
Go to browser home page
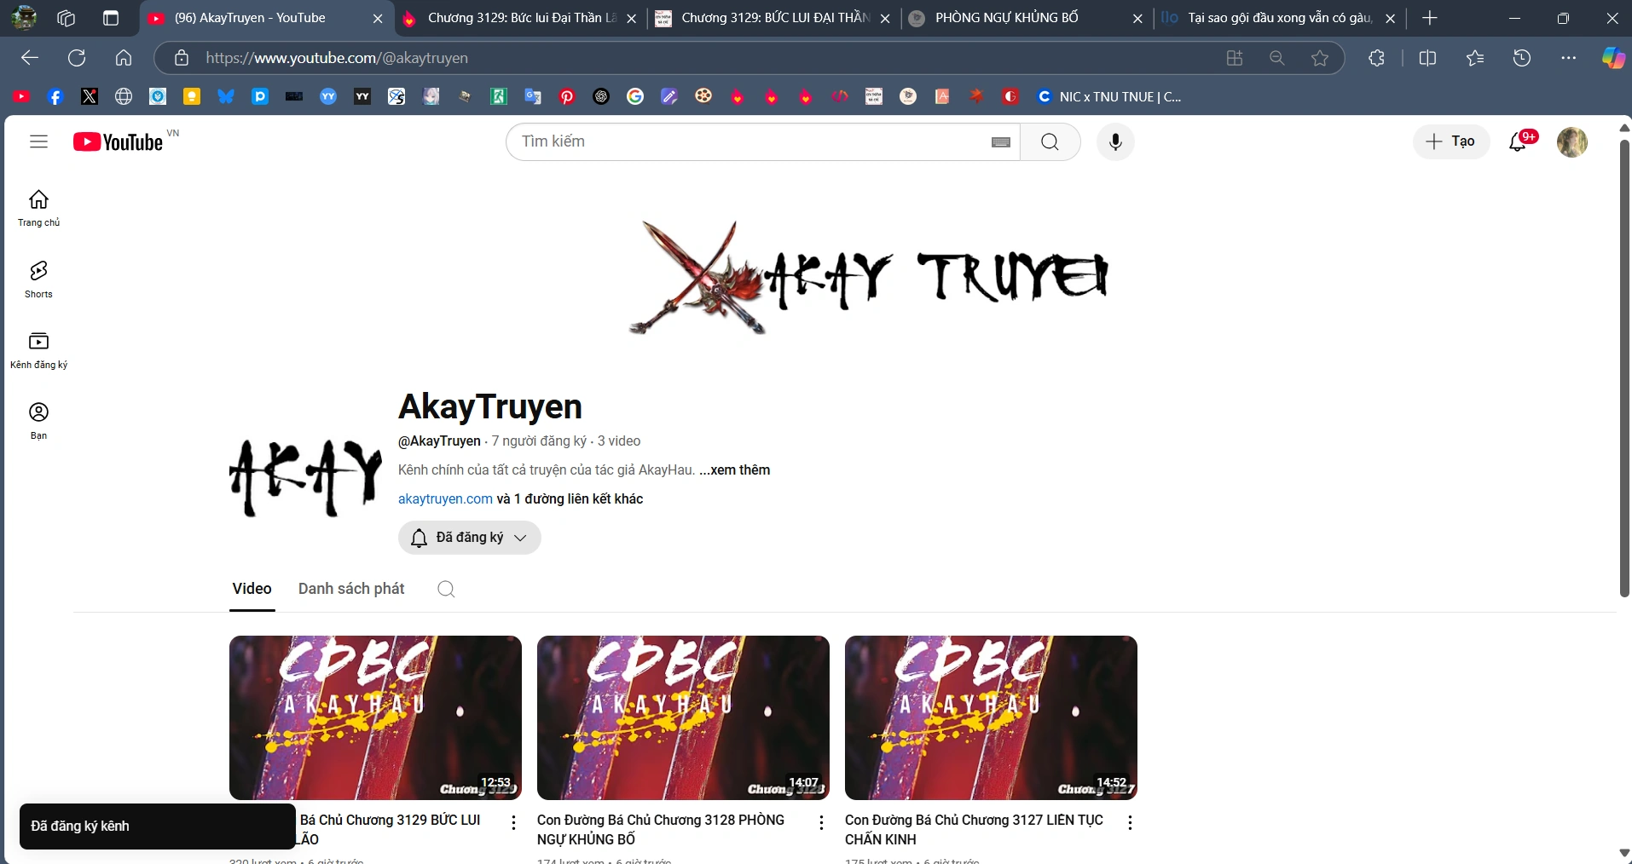tap(124, 58)
